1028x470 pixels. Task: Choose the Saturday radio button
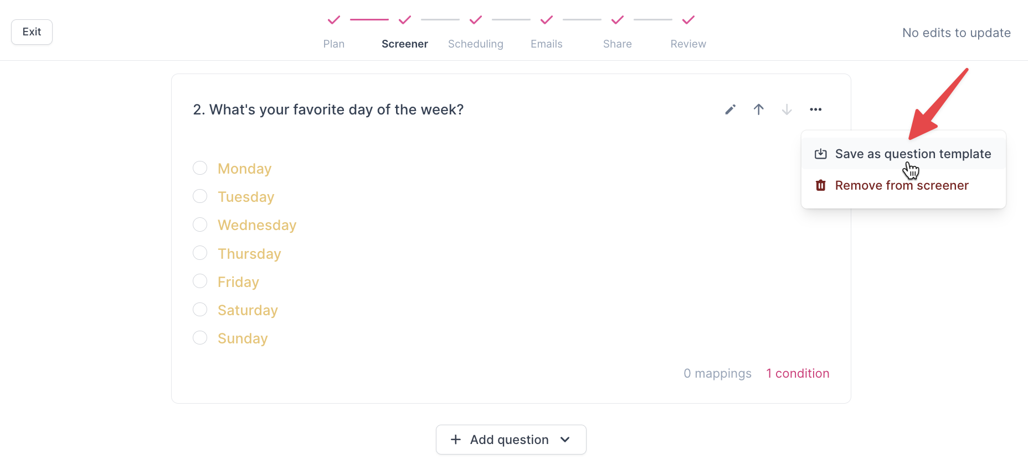point(200,310)
